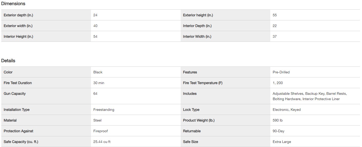This screenshot has height=147, width=362.
Task: Select the Exterior width (in.) label
Action: (x=18, y=26)
